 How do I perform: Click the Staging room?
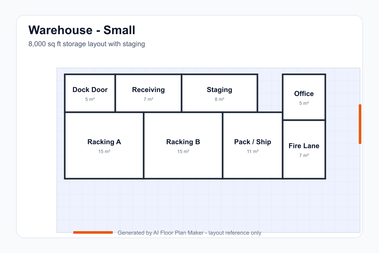[x=220, y=93]
